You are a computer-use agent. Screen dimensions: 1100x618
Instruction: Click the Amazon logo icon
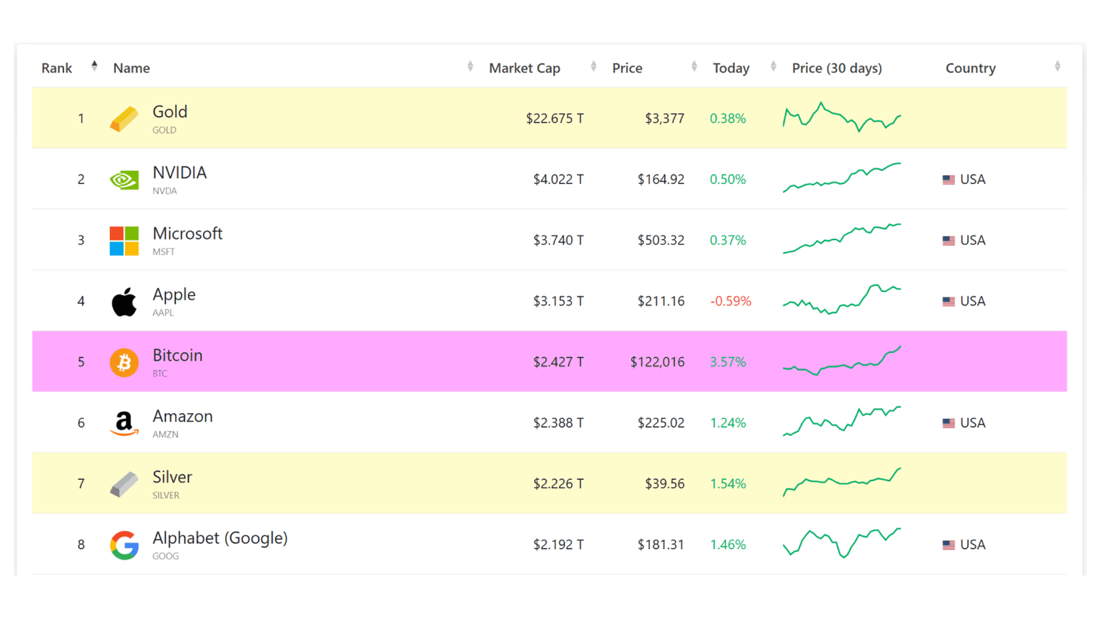point(124,424)
